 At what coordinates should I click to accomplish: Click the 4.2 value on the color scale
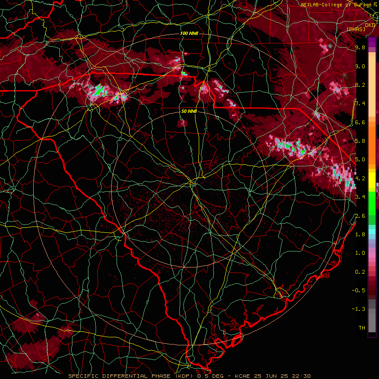click(x=360, y=179)
